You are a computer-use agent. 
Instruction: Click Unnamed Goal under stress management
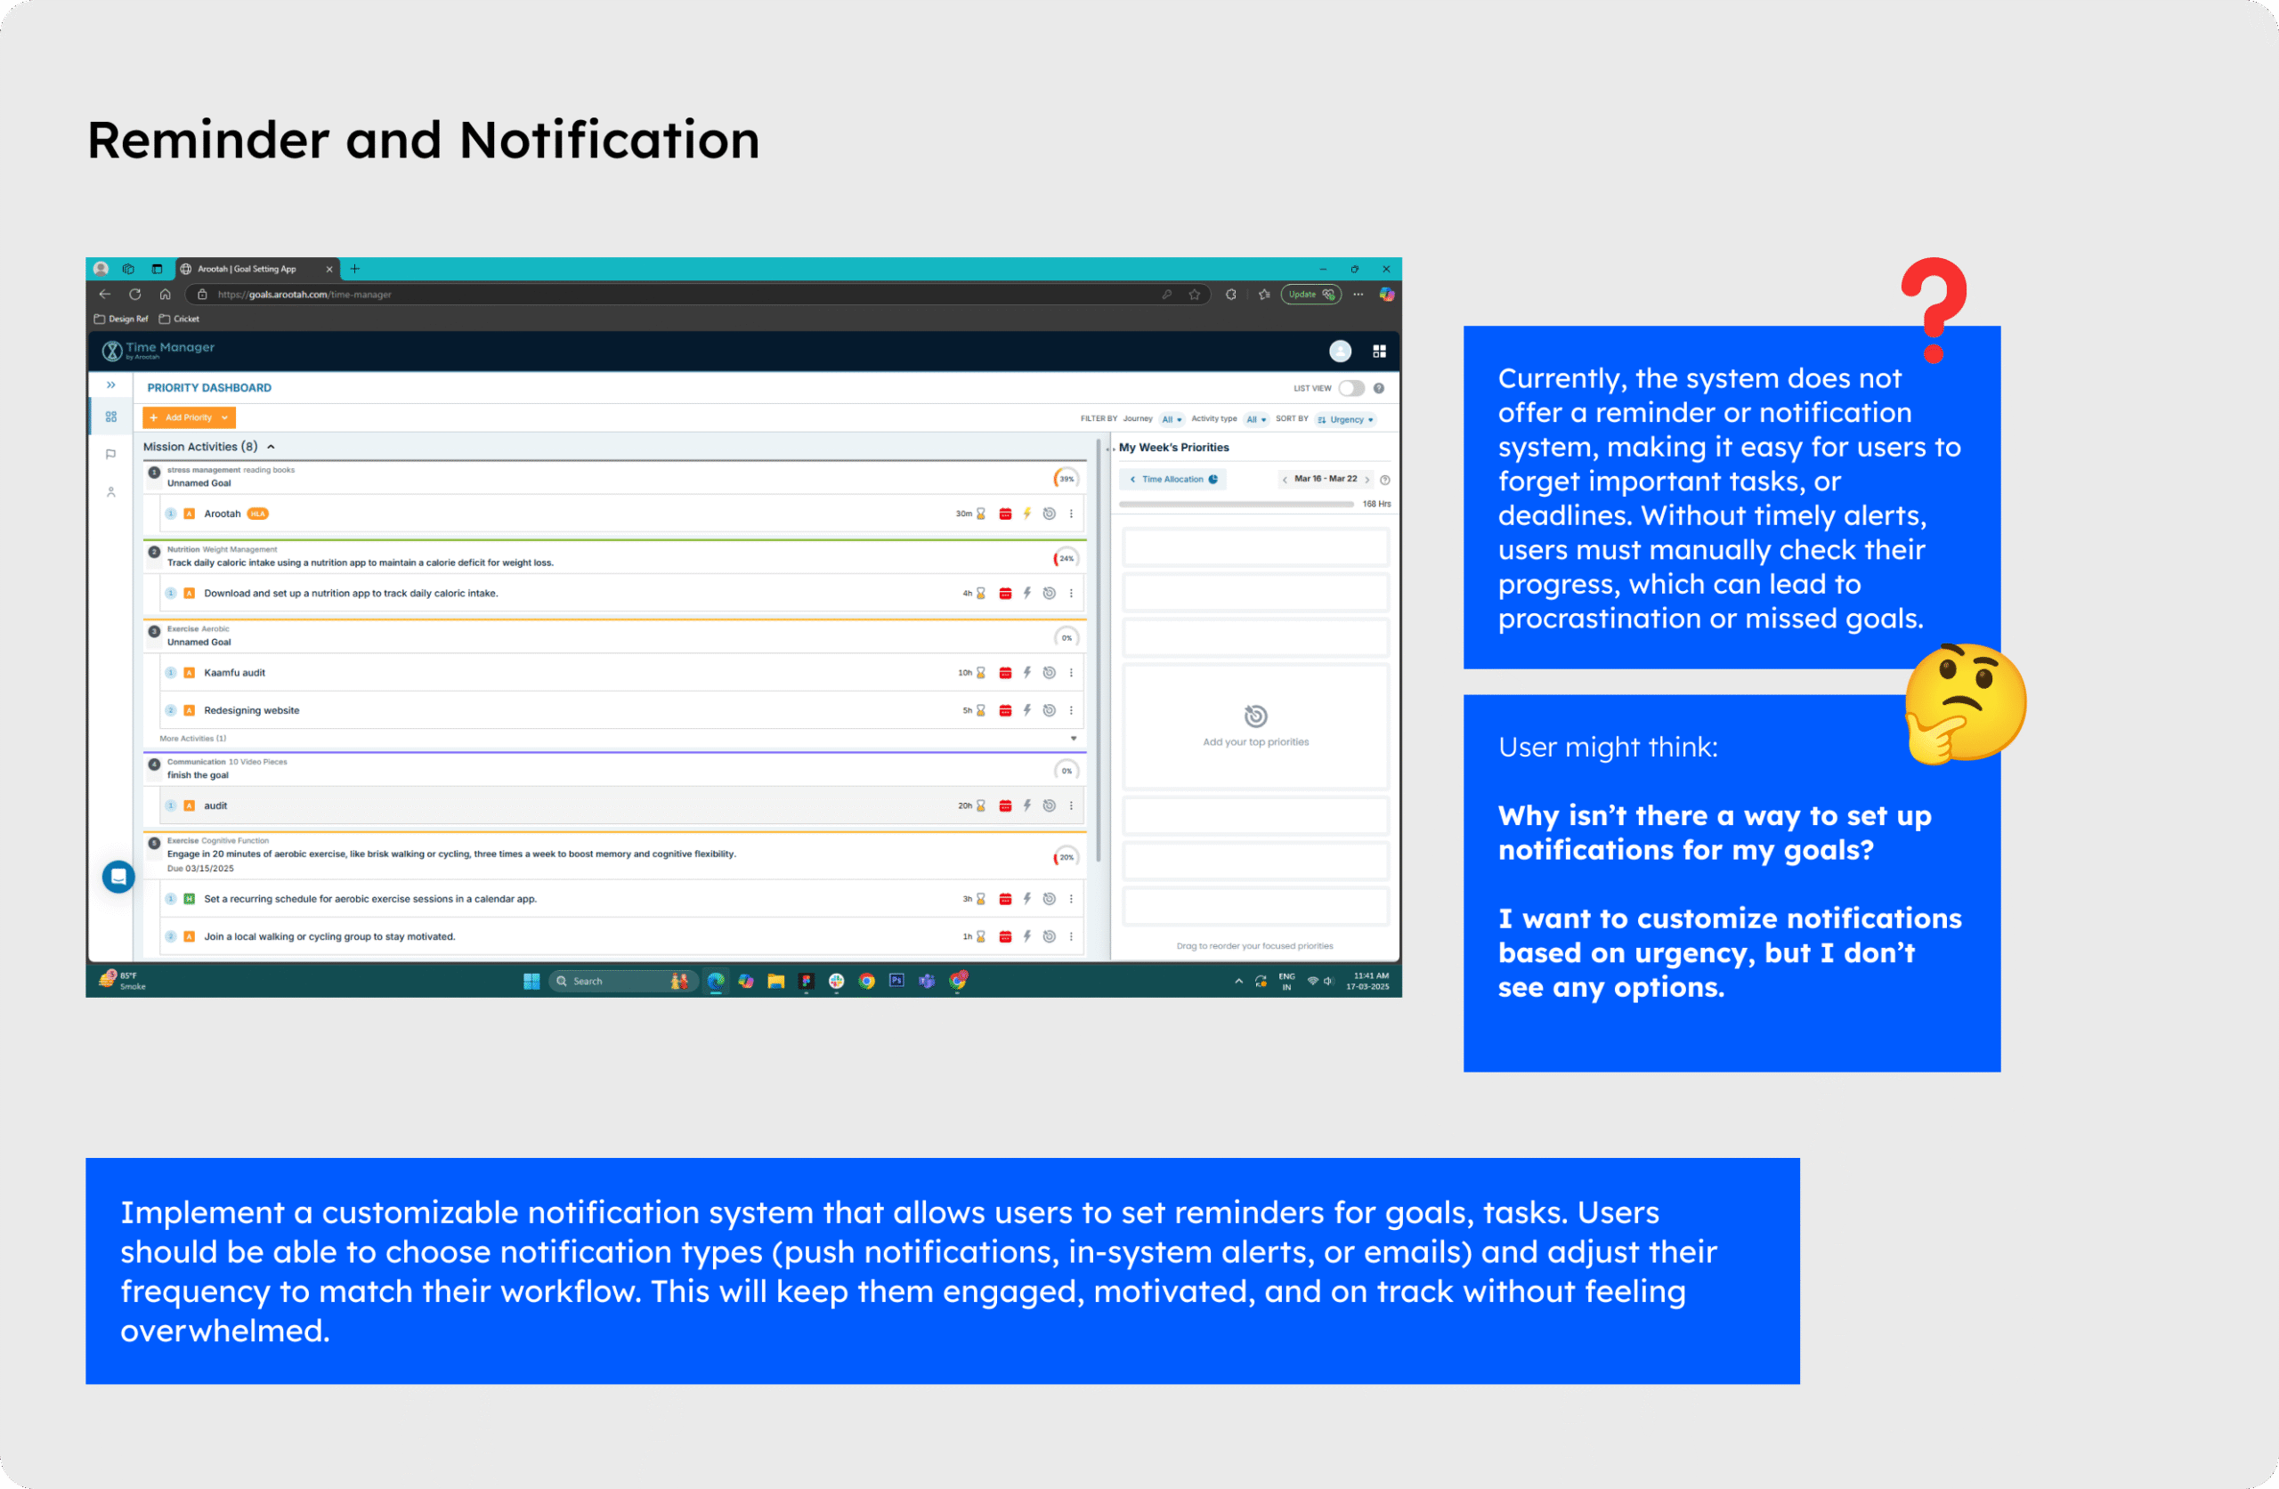click(199, 483)
